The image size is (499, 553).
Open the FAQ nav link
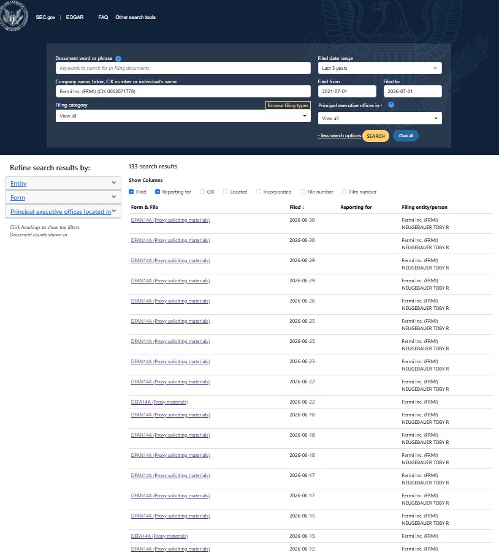pyautogui.click(x=103, y=17)
